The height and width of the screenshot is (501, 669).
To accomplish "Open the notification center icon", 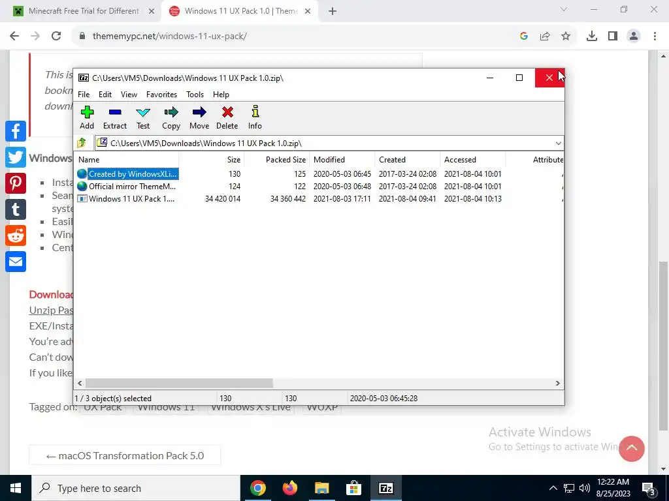I will point(648,488).
